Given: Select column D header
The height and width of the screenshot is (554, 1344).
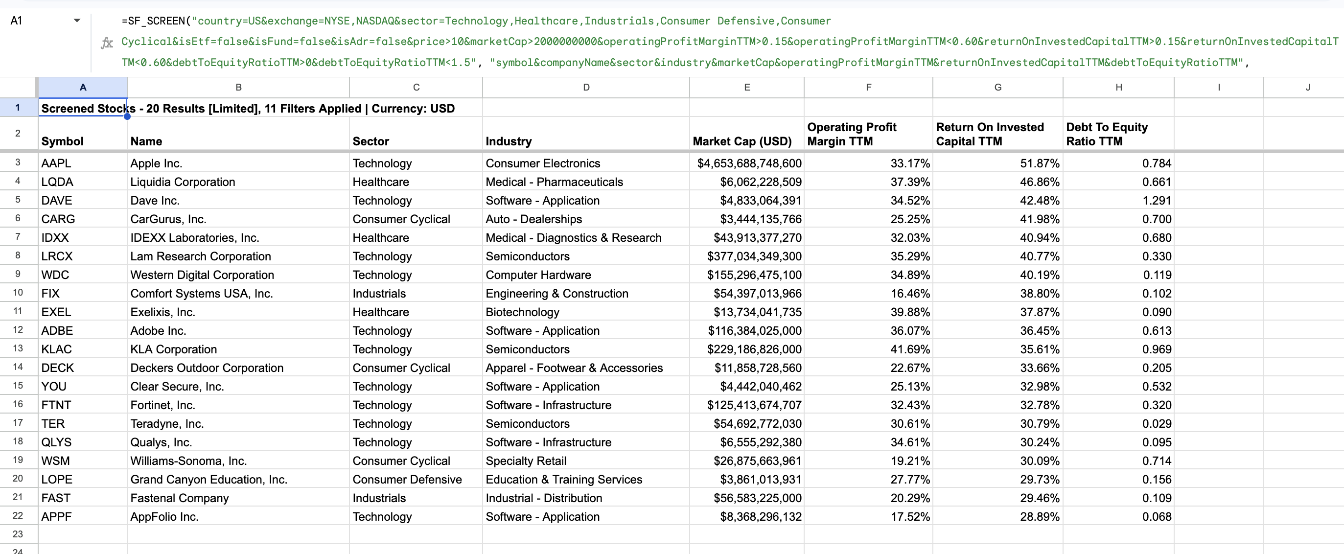Looking at the screenshot, I should (586, 88).
